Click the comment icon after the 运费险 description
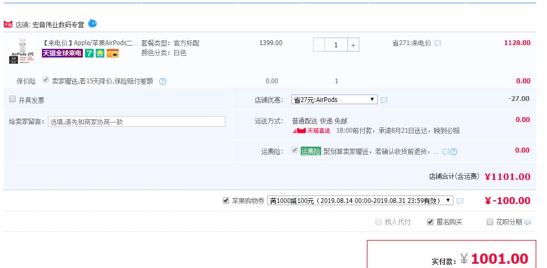 pos(445,152)
